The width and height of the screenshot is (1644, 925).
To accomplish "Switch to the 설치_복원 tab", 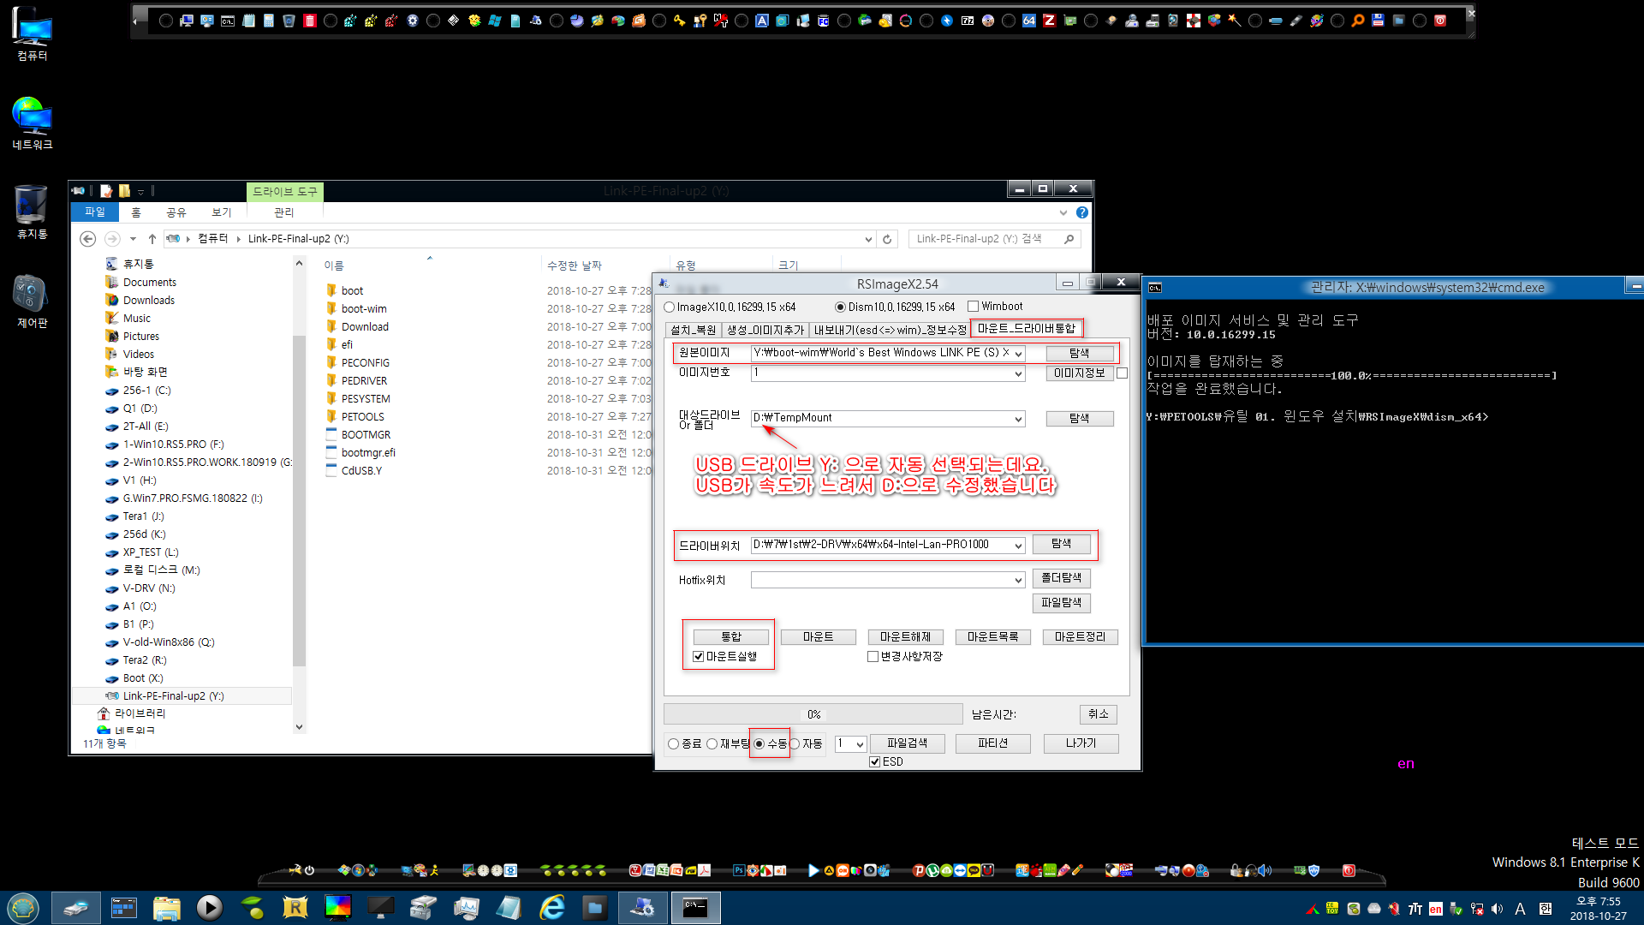I will click(x=693, y=330).
